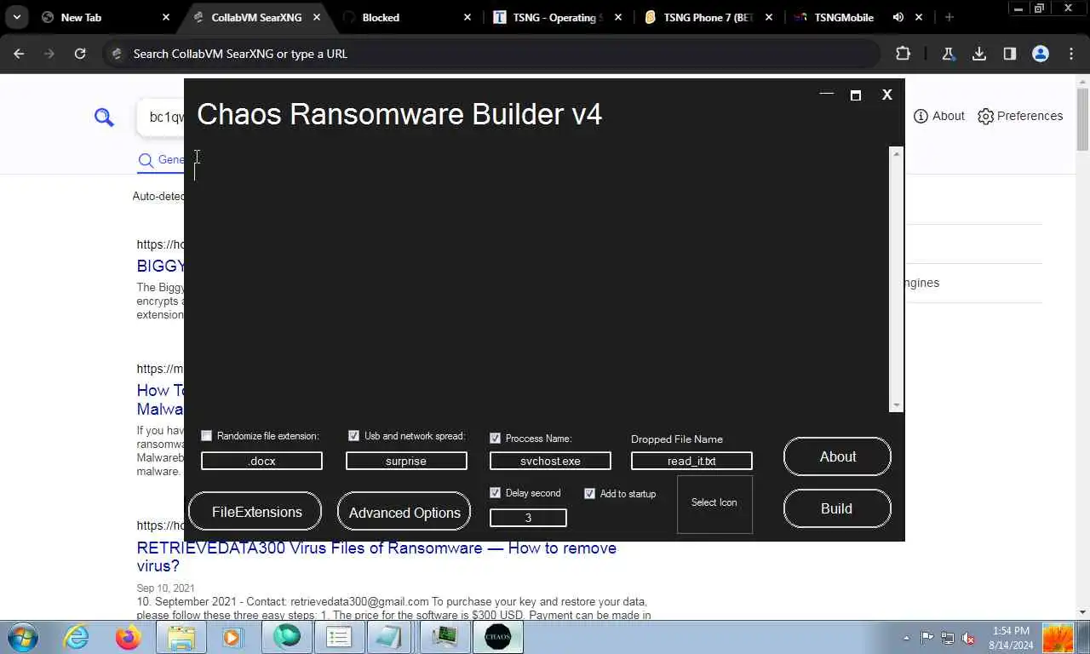
Task: Toggle Usb and network spread checkbox
Action: (353, 436)
